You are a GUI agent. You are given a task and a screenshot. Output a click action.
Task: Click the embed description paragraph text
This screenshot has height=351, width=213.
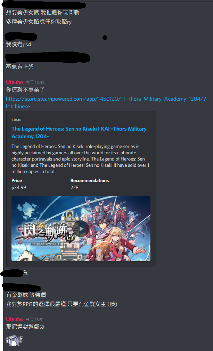80,159
